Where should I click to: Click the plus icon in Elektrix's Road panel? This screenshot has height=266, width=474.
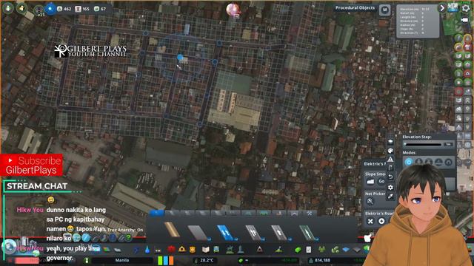381,221
